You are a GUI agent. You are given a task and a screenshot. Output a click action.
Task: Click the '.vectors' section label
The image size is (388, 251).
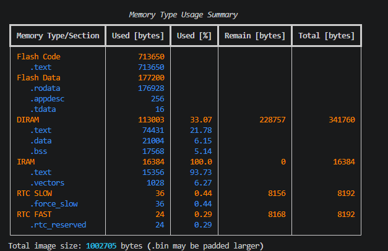pyautogui.click(x=47, y=183)
